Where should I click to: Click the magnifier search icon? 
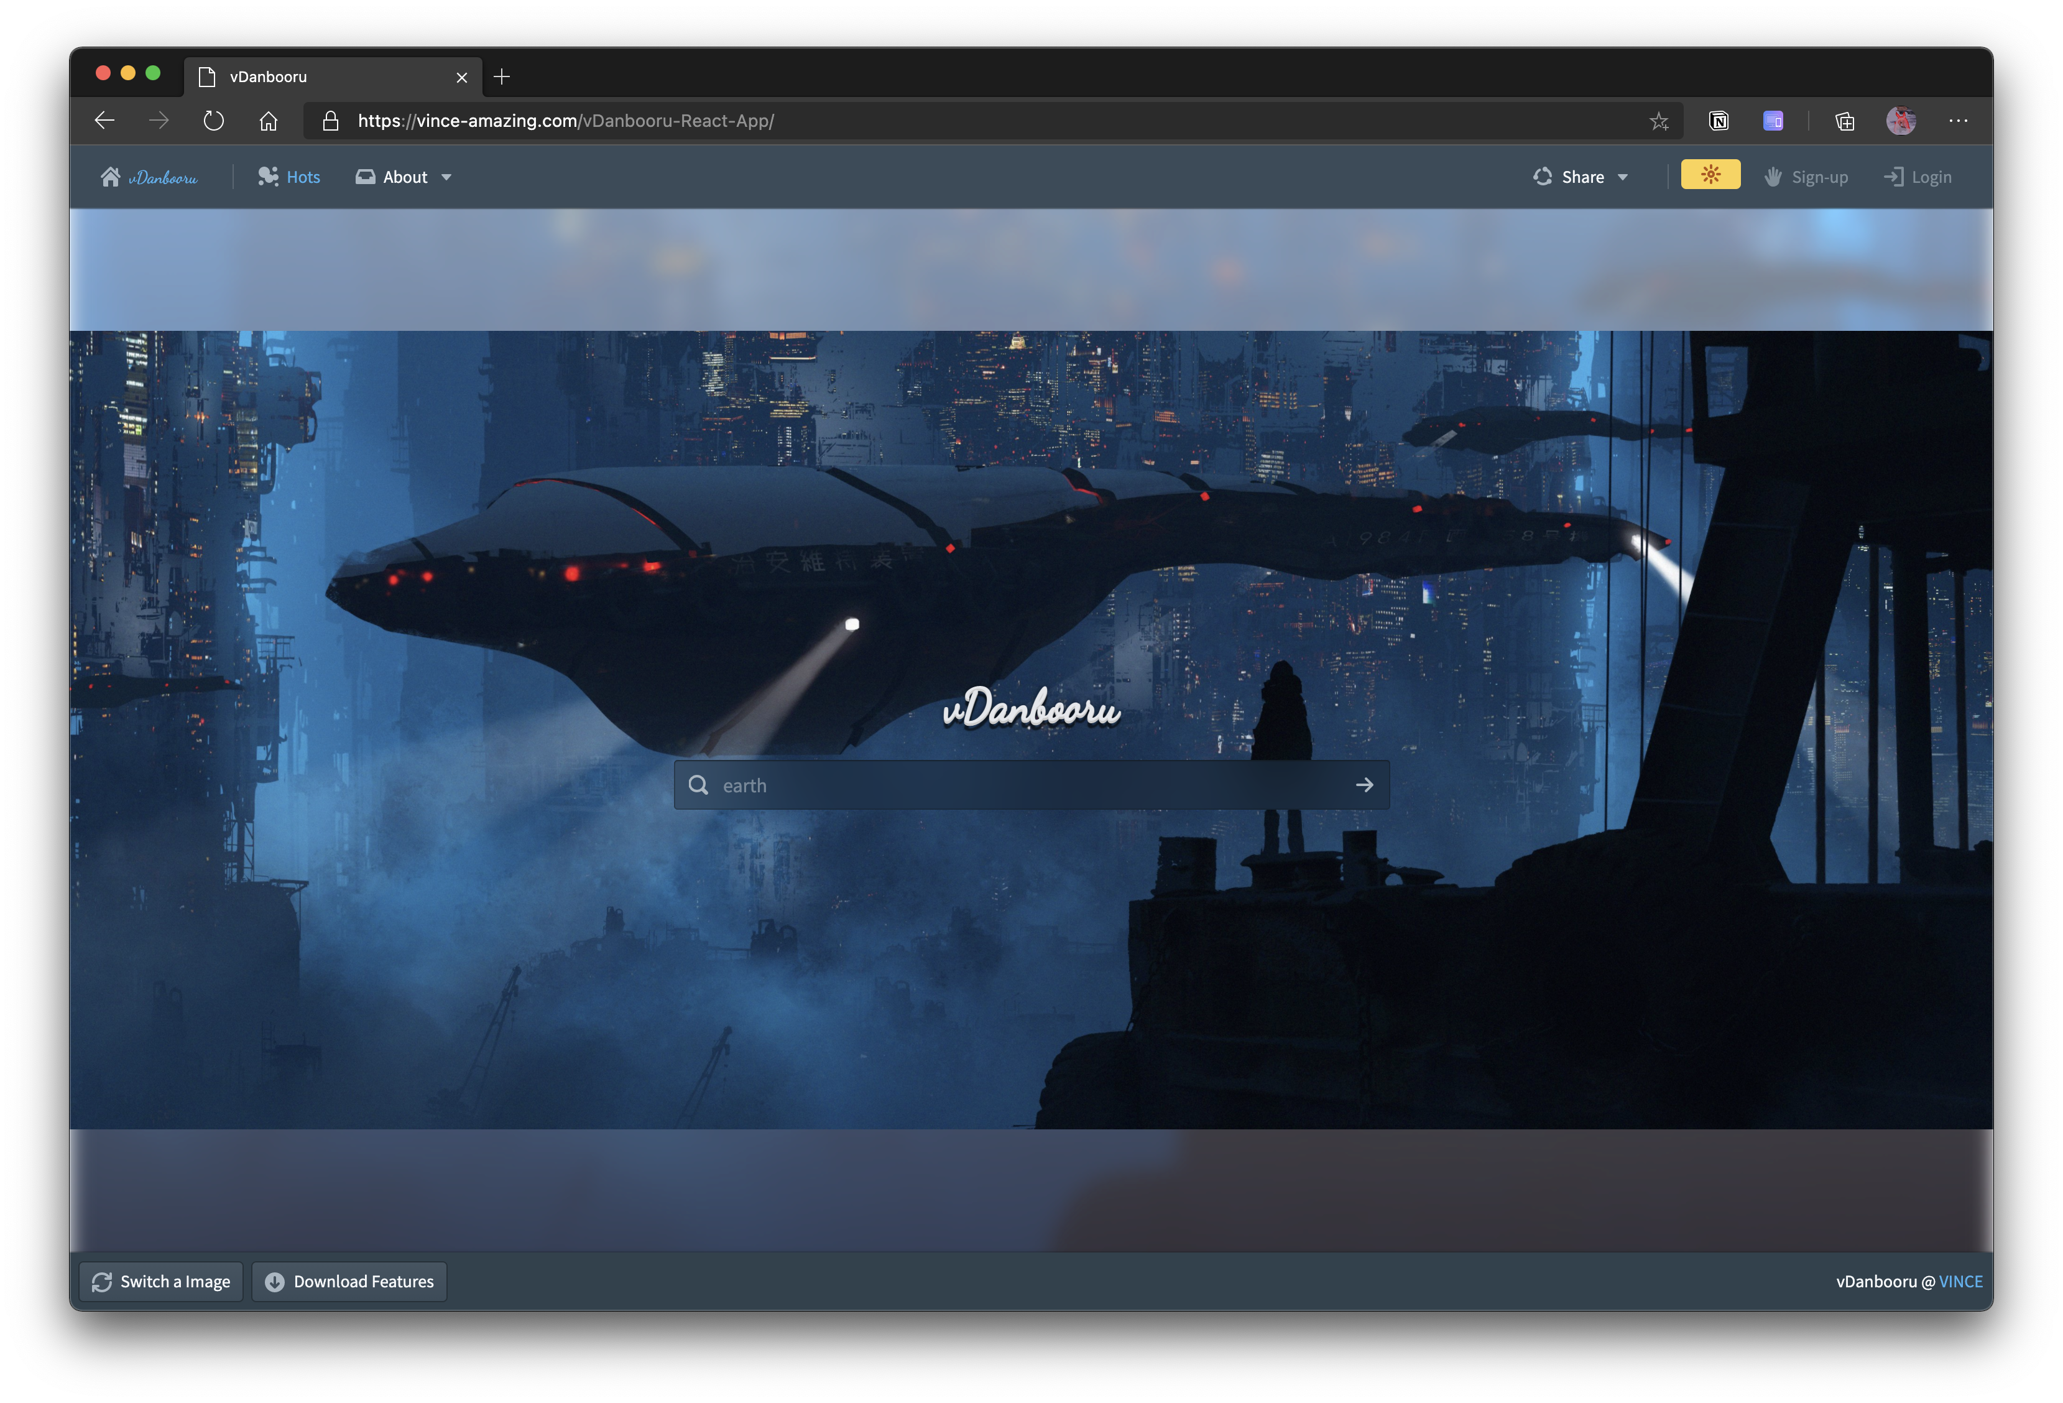point(699,785)
